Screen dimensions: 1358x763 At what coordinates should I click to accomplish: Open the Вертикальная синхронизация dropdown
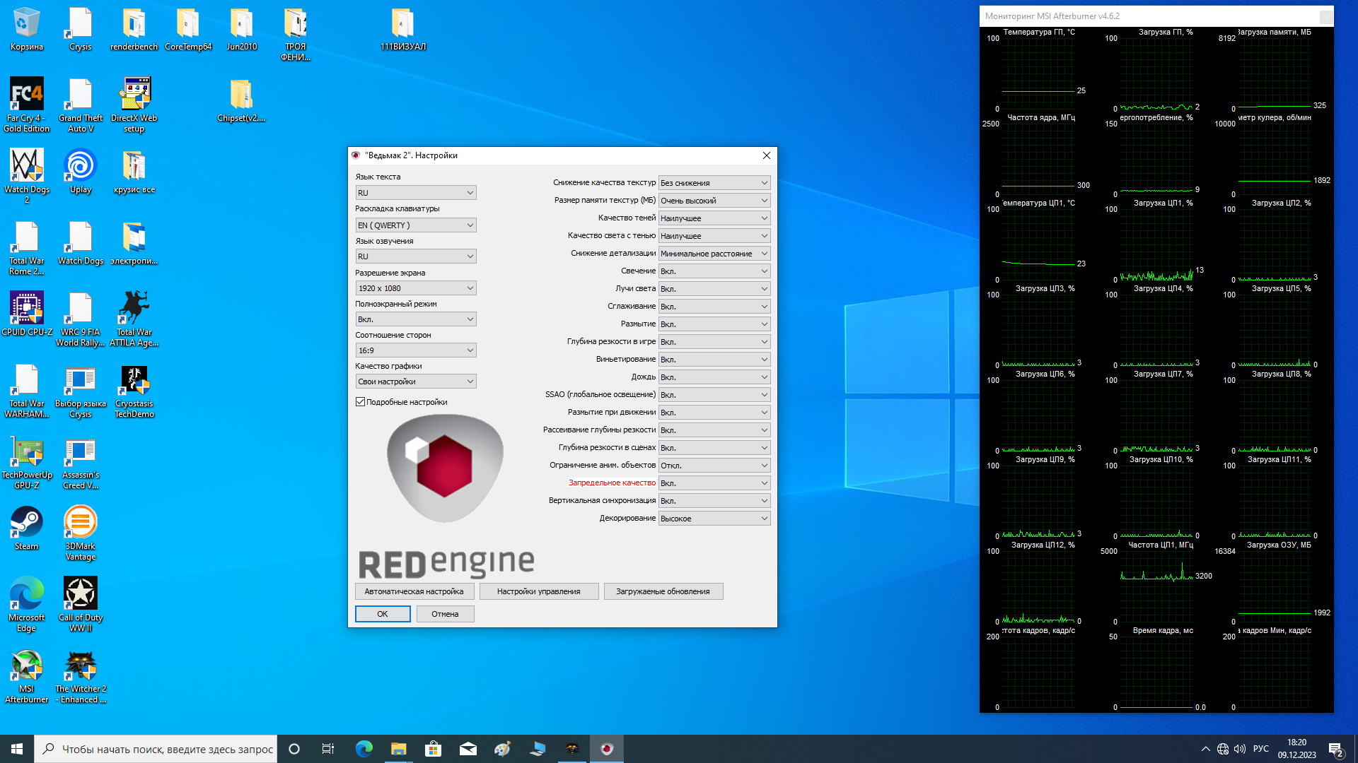pos(714,501)
